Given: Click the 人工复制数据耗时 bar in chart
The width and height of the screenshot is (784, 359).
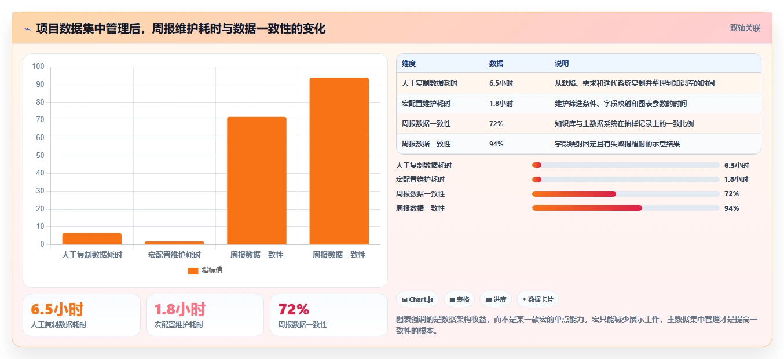Looking at the screenshot, I should pyautogui.click(x=92, y=239).
